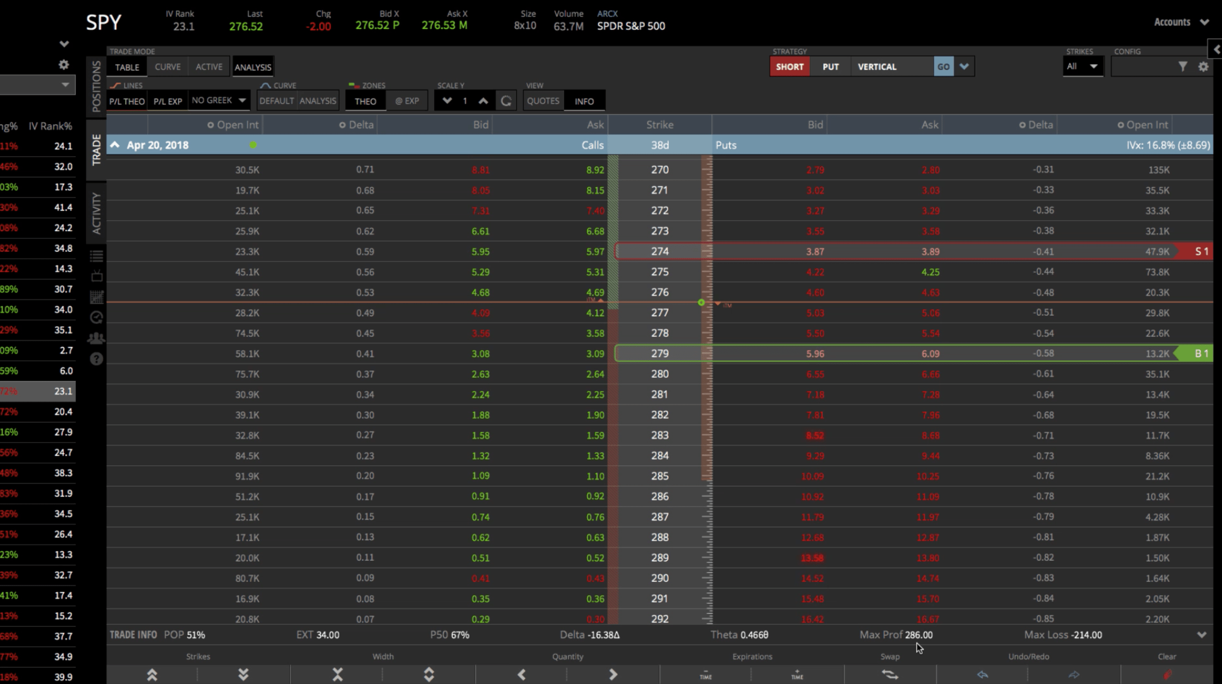Switch to the TABLE trade mode tab
The height and width of the screenshot is (684, 1222).
point(127,67)
